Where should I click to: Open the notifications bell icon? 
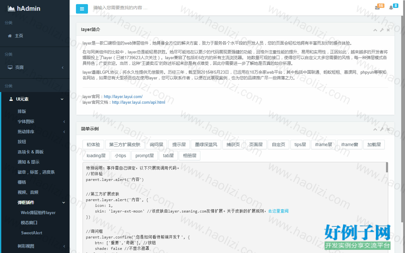(x=391, y=8)
